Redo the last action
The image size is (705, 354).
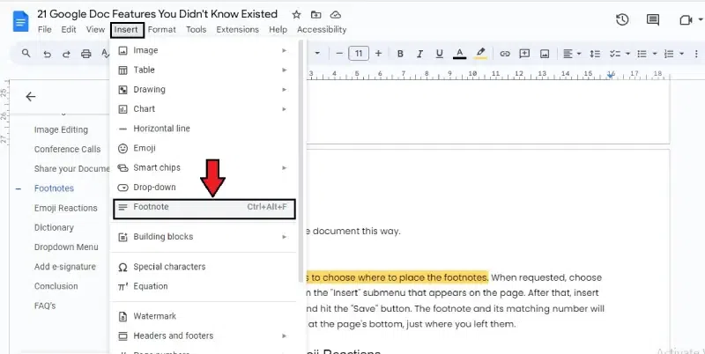[x=66, y=54]
